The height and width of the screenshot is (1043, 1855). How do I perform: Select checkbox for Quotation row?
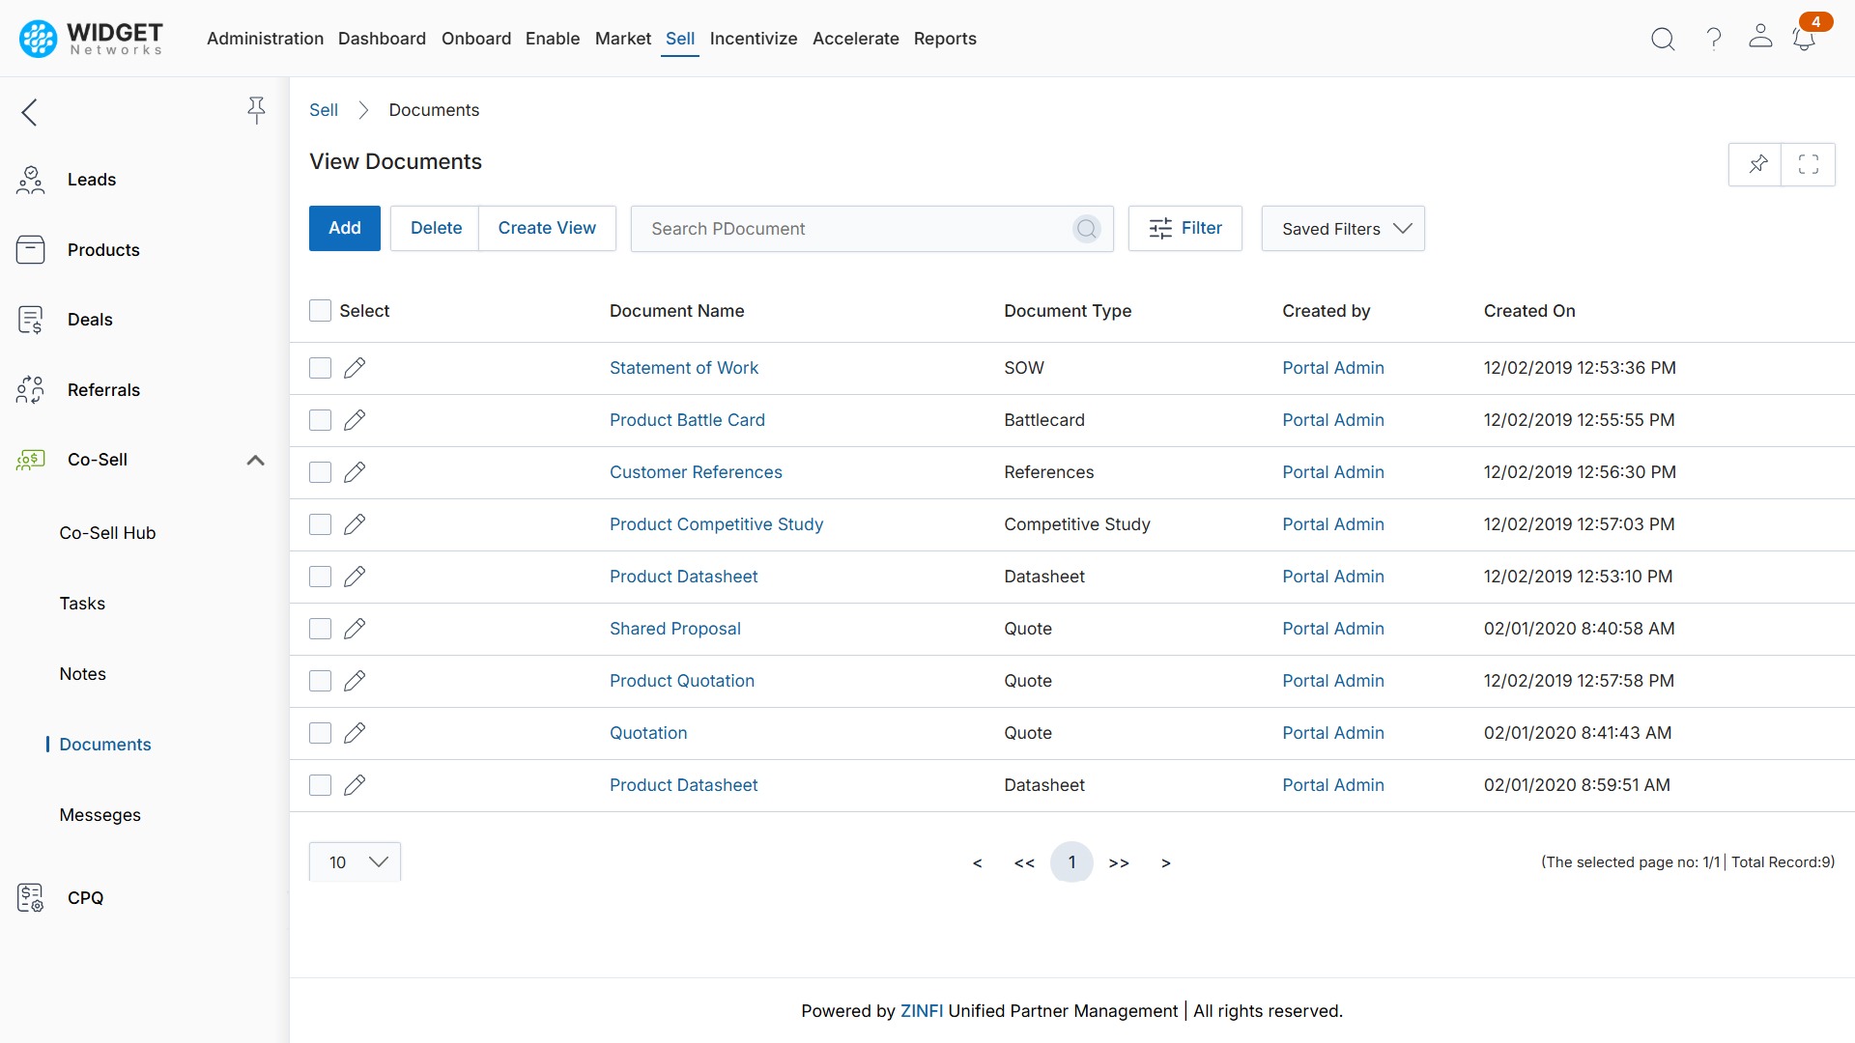pyautogui.click(x=320, y=733)
